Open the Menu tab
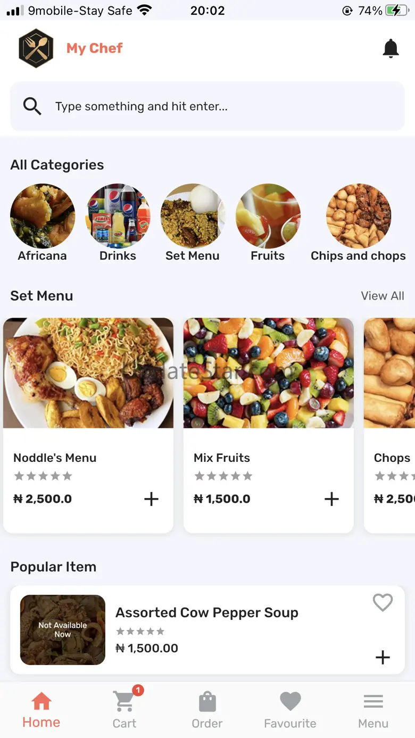 pyautogui.click(x=373, y=709)
